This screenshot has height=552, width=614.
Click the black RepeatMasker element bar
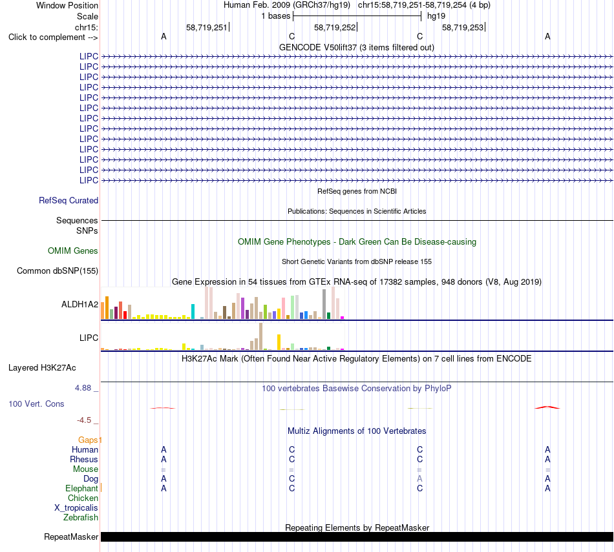click(x=357, y=537)
